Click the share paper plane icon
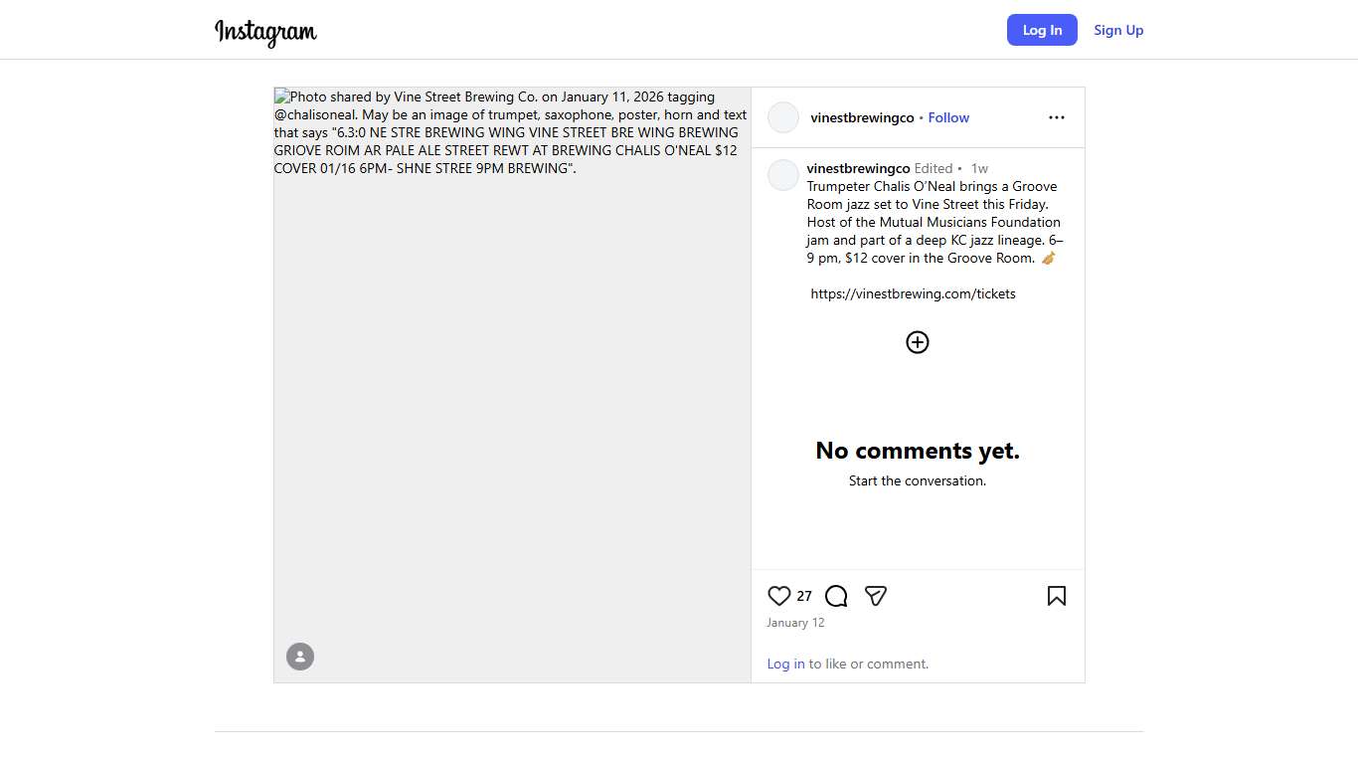1358x764 pixels. pos(876,596)
